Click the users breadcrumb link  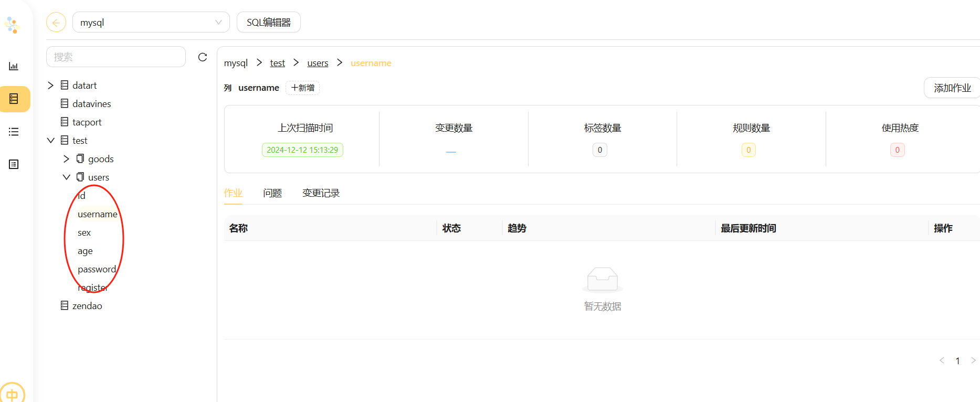tap(318, 63)
